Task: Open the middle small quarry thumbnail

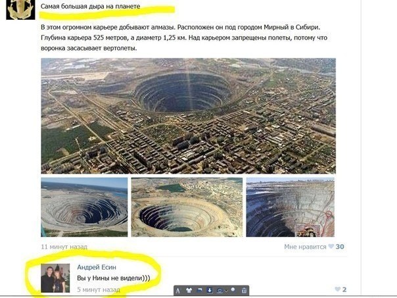Action: (x=187, y=207)
